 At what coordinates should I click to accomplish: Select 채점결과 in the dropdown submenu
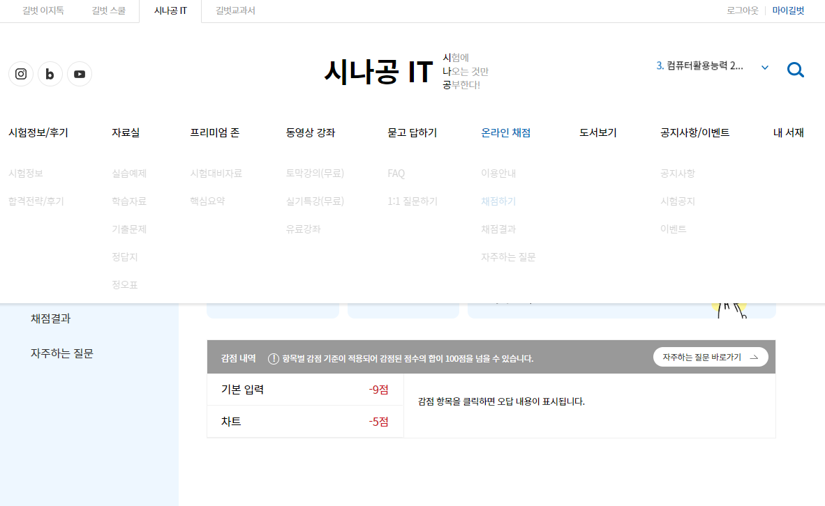tap(498, 229)
